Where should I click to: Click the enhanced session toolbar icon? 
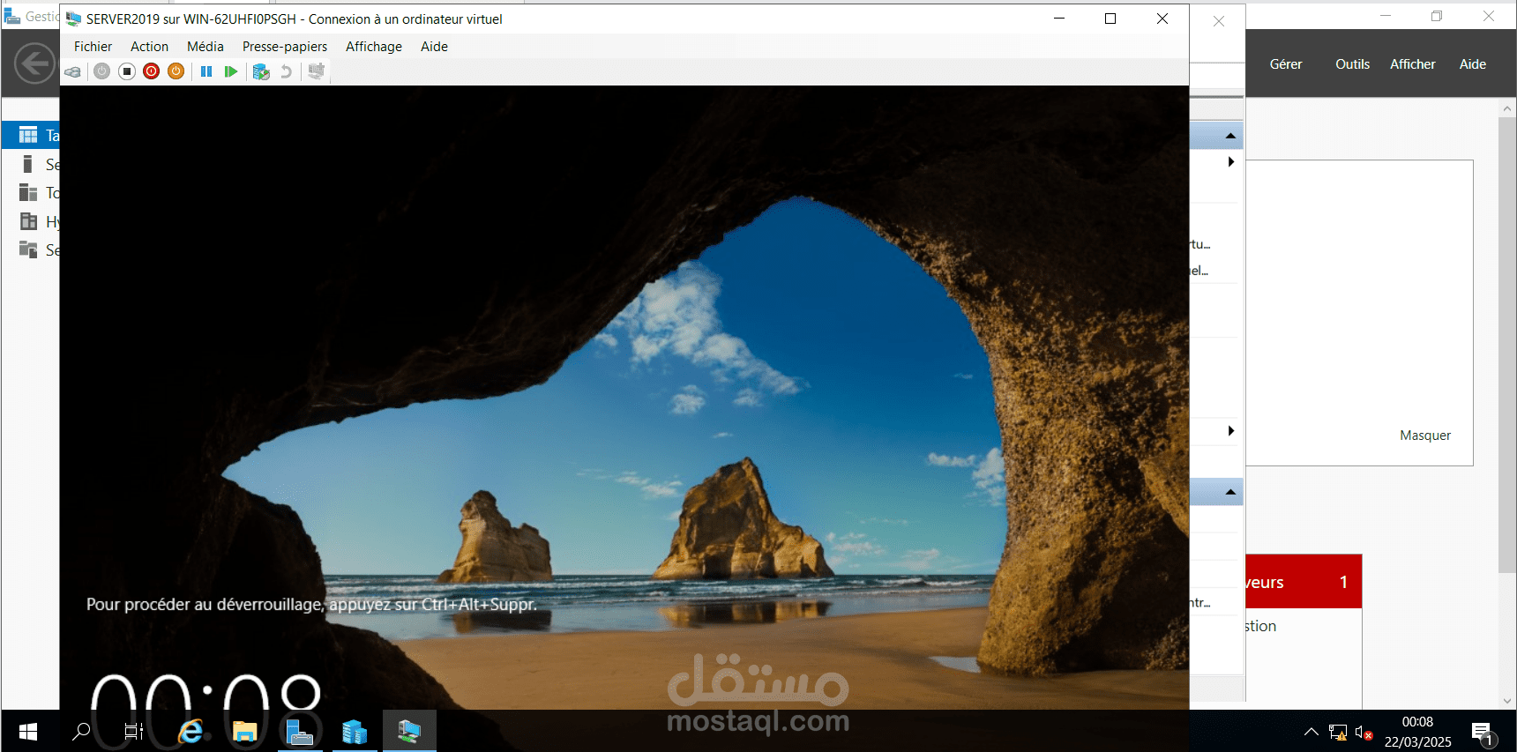316,71
